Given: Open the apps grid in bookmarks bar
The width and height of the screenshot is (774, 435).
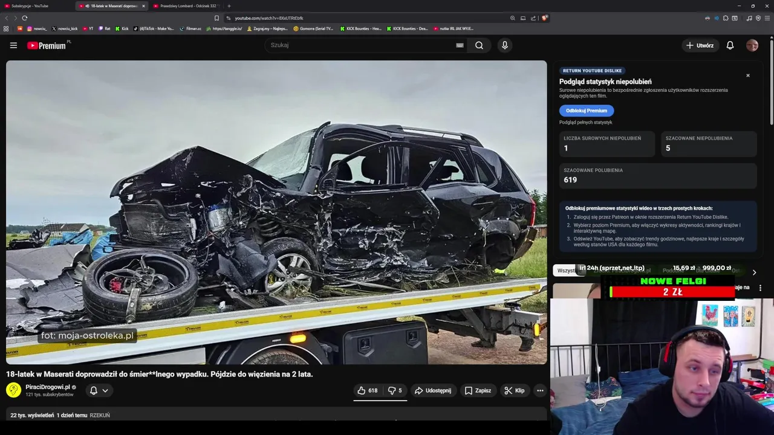Looking at the screenshot, I should [x=6, y=28].
